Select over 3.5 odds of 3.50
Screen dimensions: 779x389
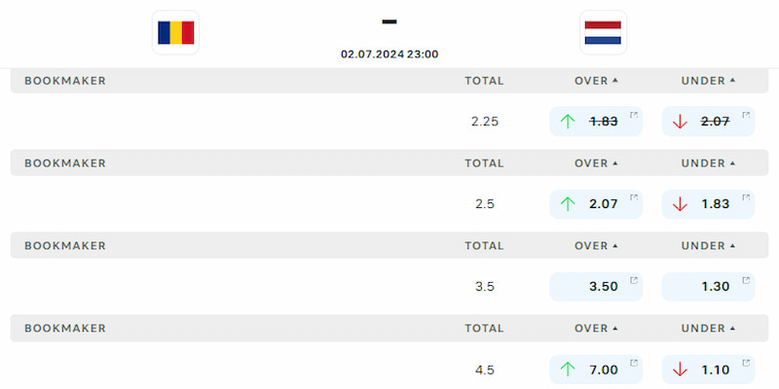pos(596,286)
